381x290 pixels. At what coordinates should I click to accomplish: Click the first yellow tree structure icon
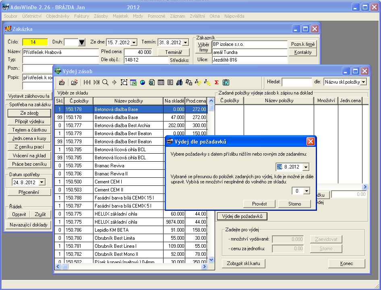(198, 82)
